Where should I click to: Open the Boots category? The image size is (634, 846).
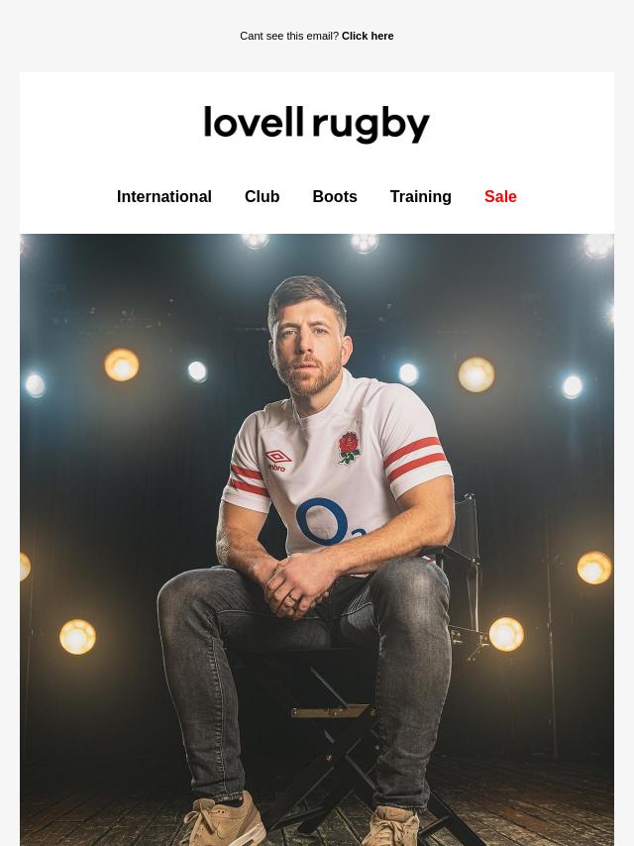tap(335, 196)
